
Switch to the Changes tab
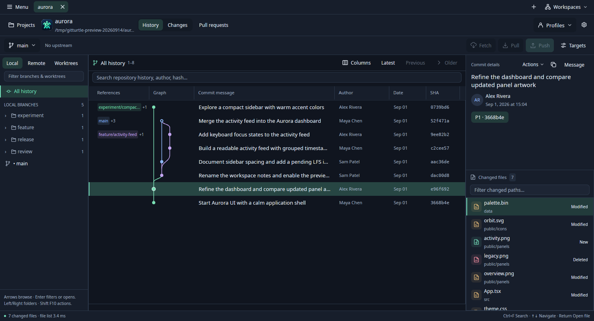(177, 25)
